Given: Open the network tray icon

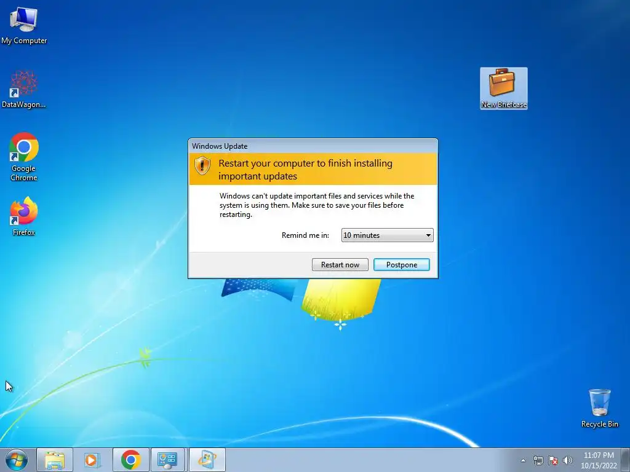Looking at the screenshot, I should 538,460.
